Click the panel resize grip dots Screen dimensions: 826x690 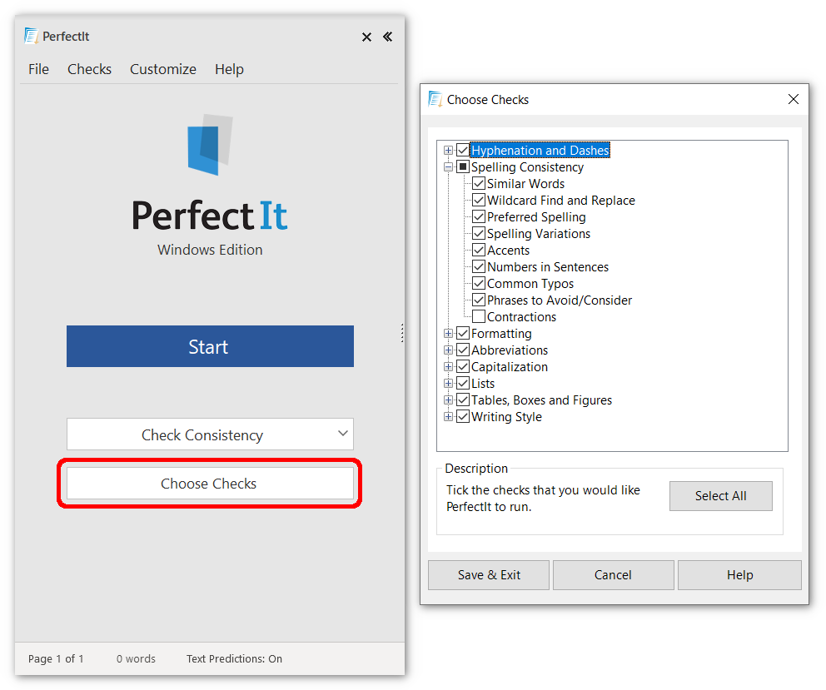coord(402,333)
